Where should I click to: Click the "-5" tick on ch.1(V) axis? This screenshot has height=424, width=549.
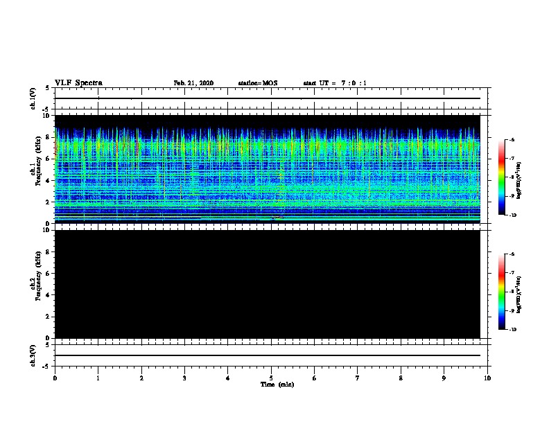coord(46,109)
